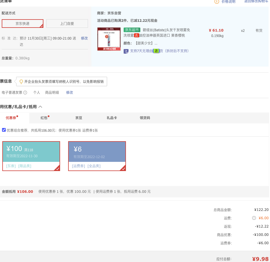Screen dimensions: 270x262
Task: Click info icon beside 电子普通发票
Action: point(25,93)
